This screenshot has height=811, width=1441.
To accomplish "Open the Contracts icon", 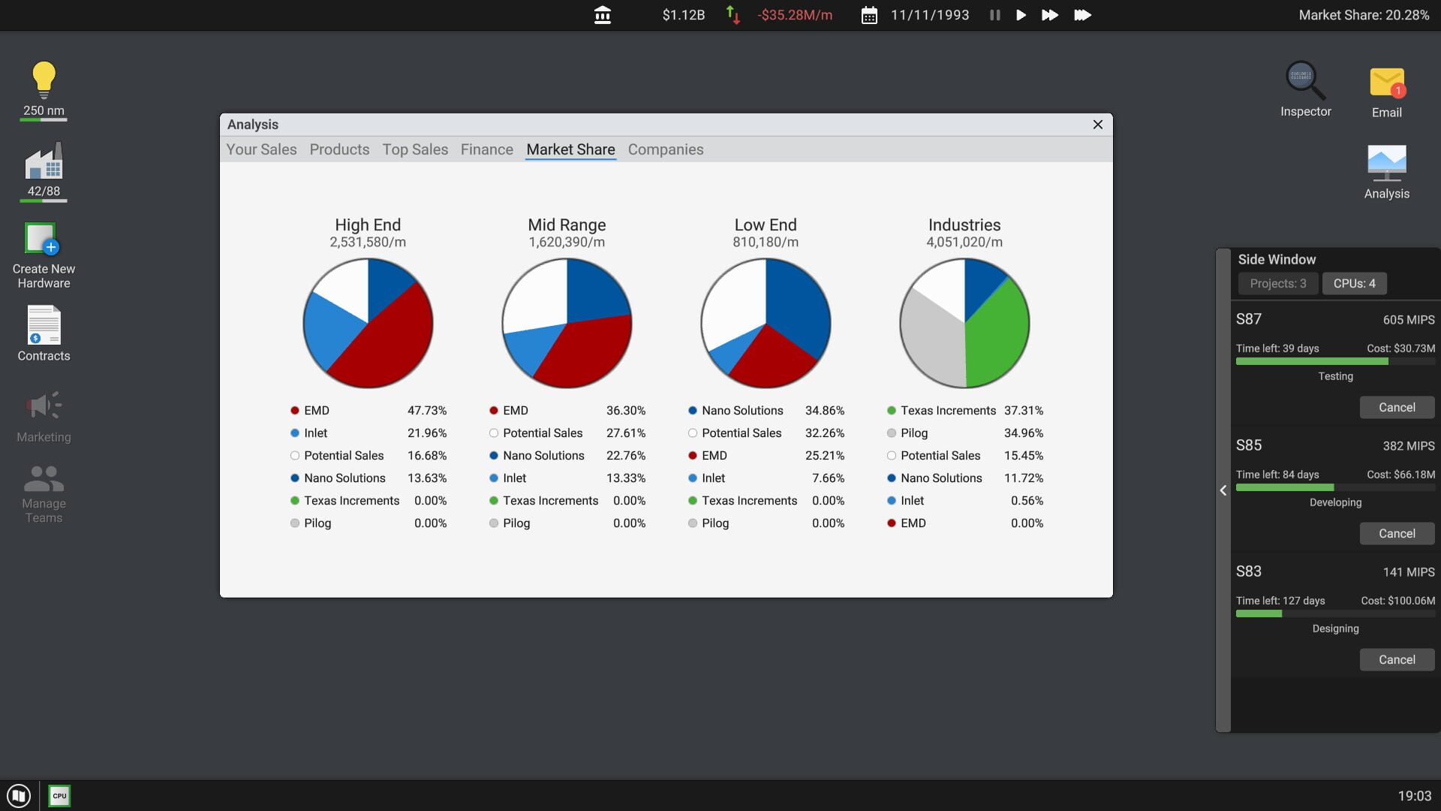I will (x=44, y=325).
